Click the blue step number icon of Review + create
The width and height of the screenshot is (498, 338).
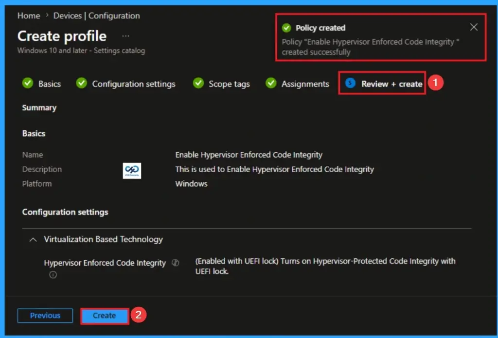coord(350,83)
